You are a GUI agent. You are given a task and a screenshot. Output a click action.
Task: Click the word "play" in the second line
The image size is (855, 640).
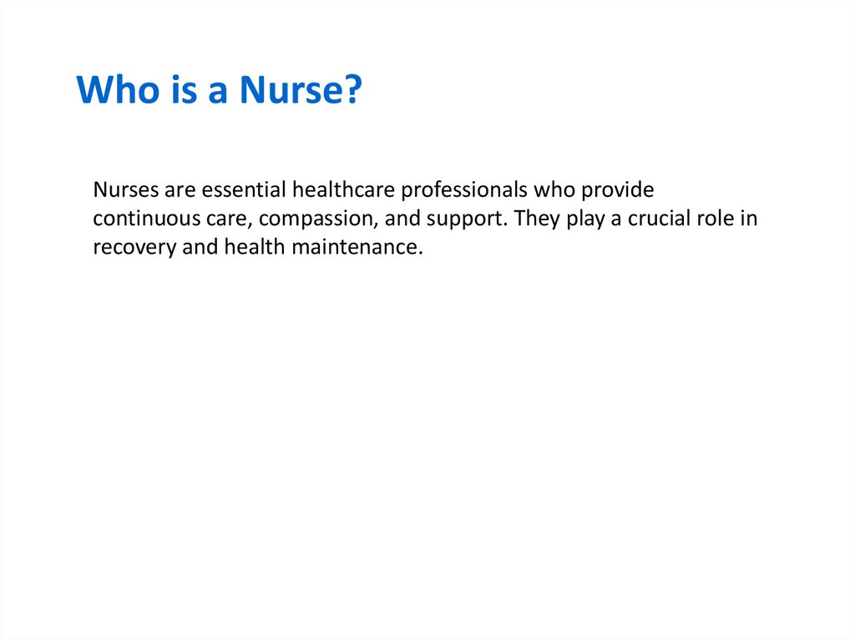click(x=586, y=219)
